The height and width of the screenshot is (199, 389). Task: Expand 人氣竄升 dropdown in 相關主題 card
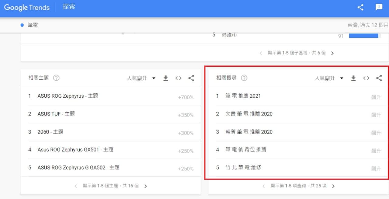[x=141, y=78]
